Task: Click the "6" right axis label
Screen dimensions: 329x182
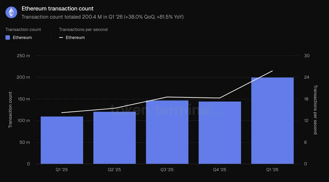Action: (305, 142)
